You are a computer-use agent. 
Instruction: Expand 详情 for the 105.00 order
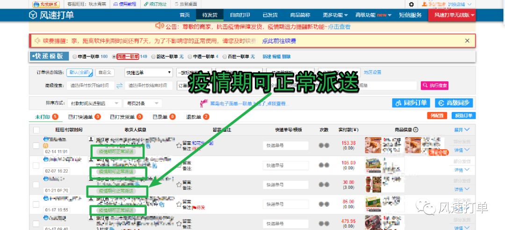462,170
